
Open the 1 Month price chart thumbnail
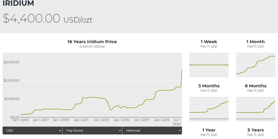(x=255, y=65)
